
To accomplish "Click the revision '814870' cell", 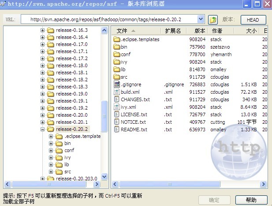I will tap(197, 69).
